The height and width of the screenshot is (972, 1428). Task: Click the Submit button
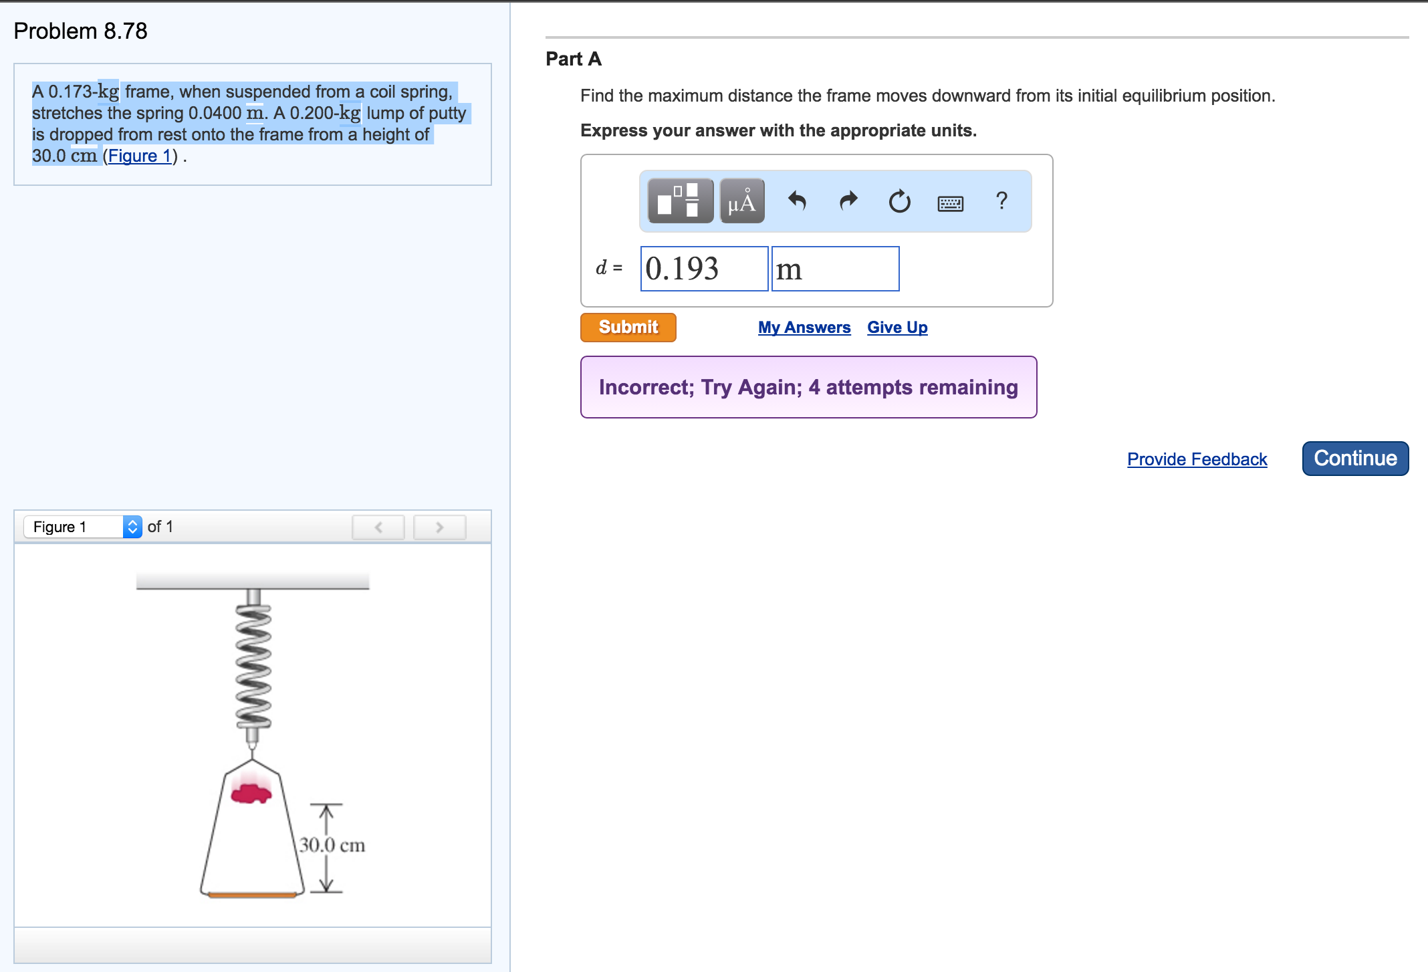[x=628, y=328]
